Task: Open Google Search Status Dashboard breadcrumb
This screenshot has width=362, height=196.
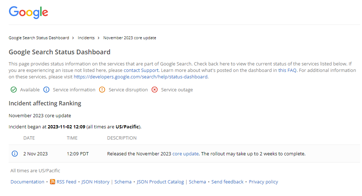Action: [x=39, y=38]
